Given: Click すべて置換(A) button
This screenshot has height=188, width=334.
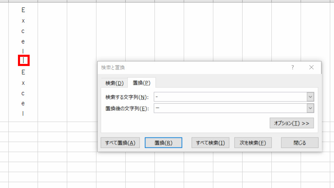Looking at the screenshot, I should [x=120, y=142].
